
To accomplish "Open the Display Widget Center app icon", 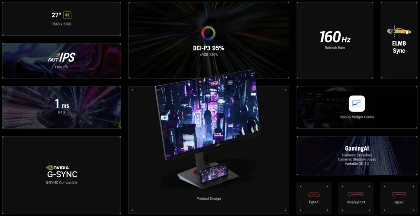I will pos(357,104).
